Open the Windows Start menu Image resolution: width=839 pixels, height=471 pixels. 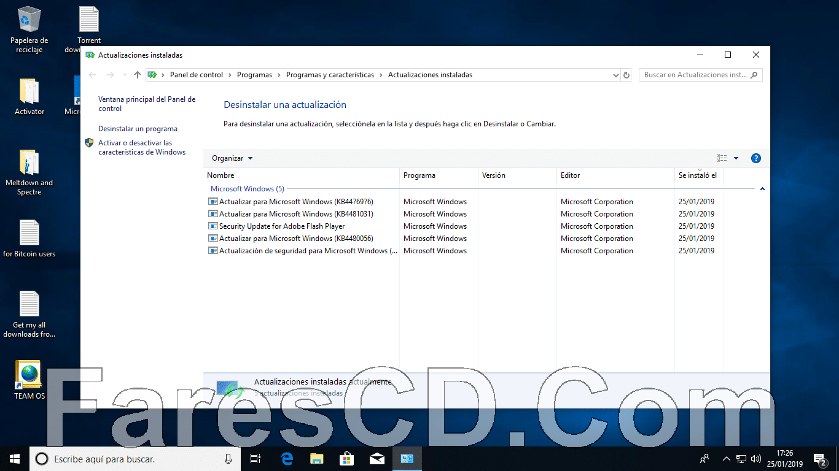(x=15, y=458)
